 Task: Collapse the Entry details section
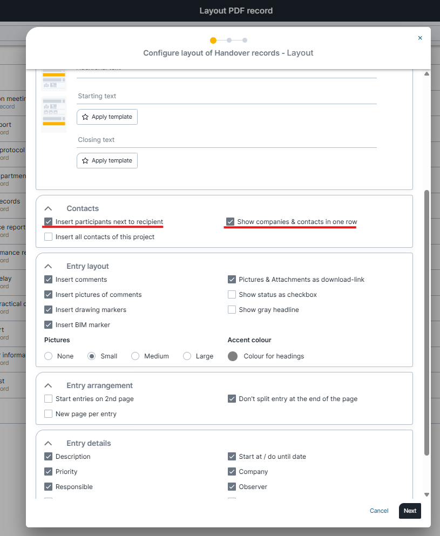(x=48, y=443)
